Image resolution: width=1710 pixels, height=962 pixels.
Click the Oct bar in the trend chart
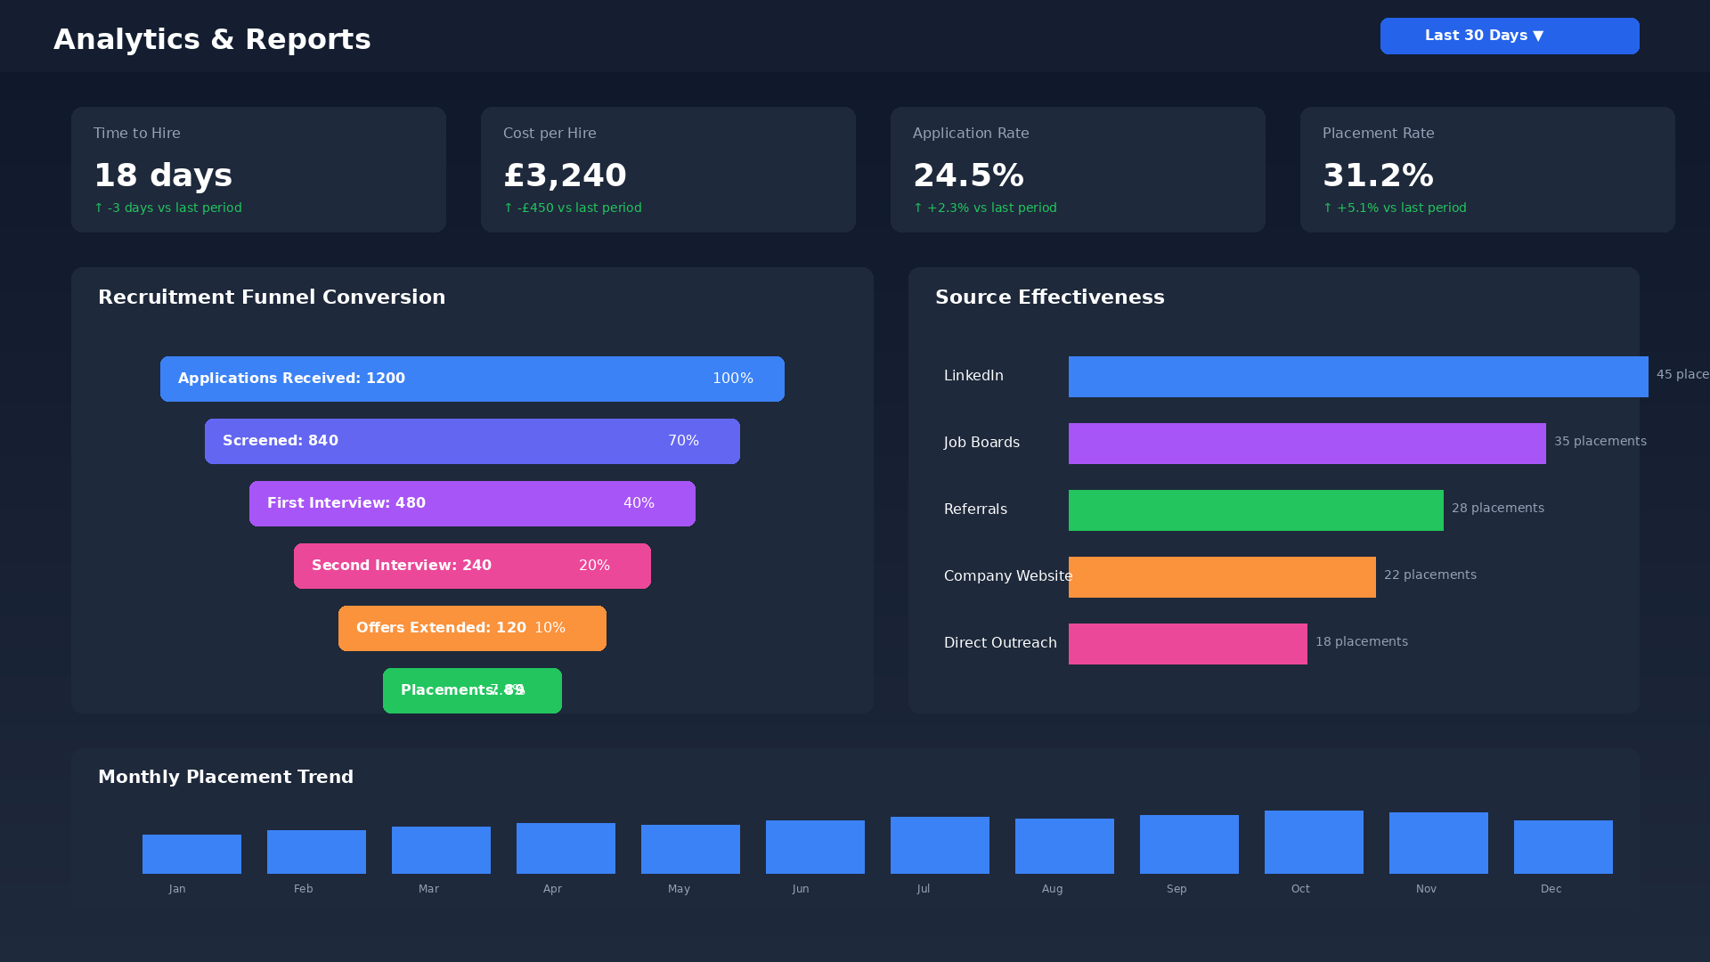[1314, 841]
